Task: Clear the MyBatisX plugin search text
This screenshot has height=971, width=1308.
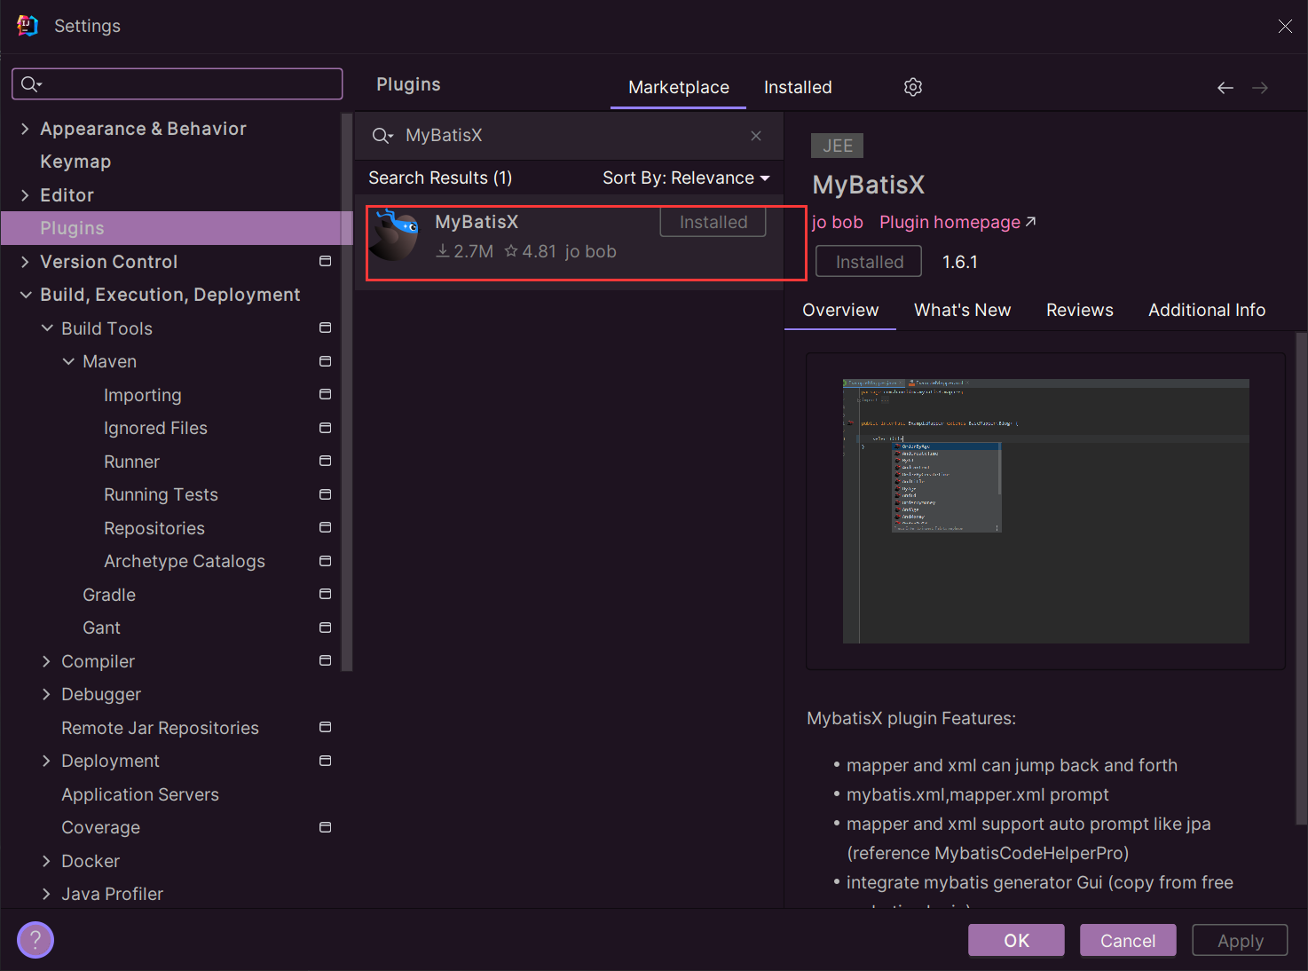Action: [x=756, y=136]
